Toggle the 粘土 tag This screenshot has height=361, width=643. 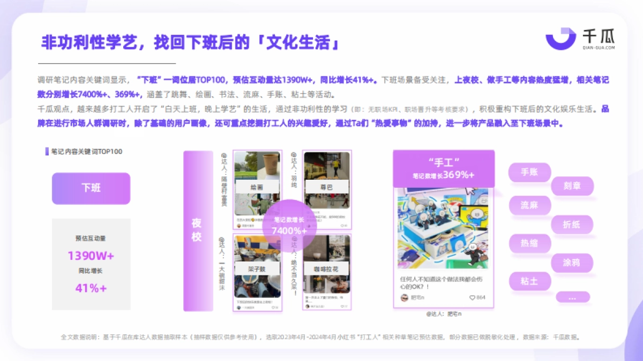pyautogui.click(x=529, y=281)
